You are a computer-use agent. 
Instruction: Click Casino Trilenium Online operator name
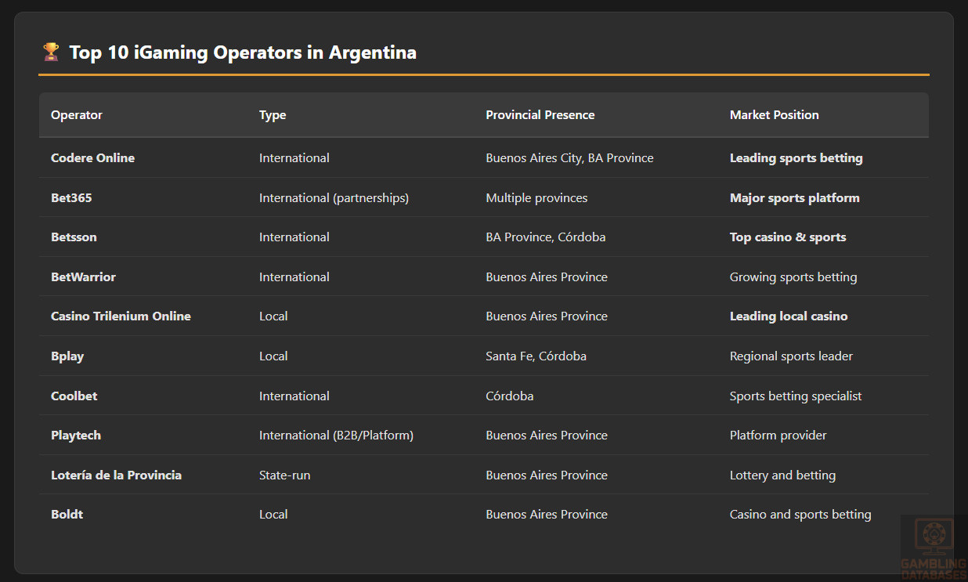coord(121,316)
